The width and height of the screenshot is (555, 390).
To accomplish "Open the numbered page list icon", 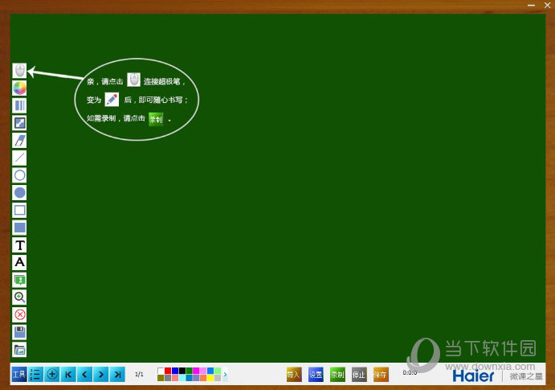I will pos(35,374).
